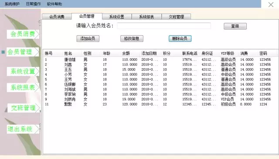Close the window with the X
This screenshot has height=159, width=279.
(271, 4)
